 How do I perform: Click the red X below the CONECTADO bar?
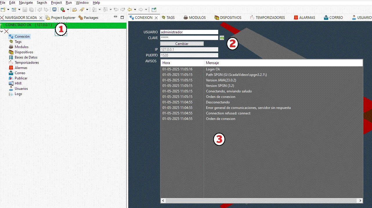6,31
